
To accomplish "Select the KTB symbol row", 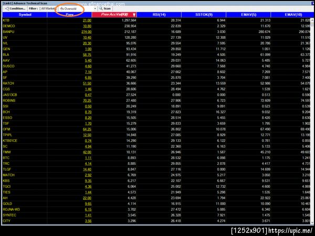I will click(6, 20).
